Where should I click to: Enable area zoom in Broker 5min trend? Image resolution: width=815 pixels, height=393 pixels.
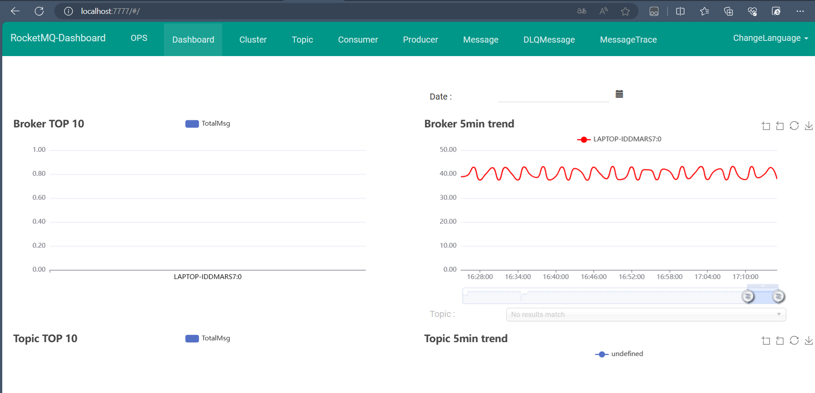pyautogui.click(x=766, y=126)
